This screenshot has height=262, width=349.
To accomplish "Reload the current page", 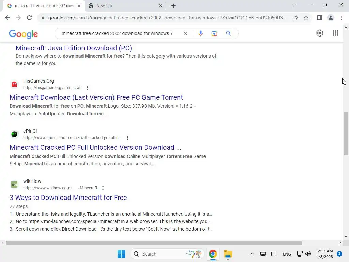I will pos(29,18).
